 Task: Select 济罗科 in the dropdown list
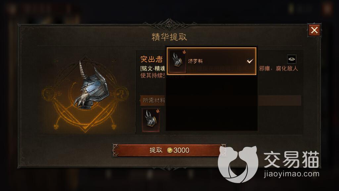tap(212, 61)
